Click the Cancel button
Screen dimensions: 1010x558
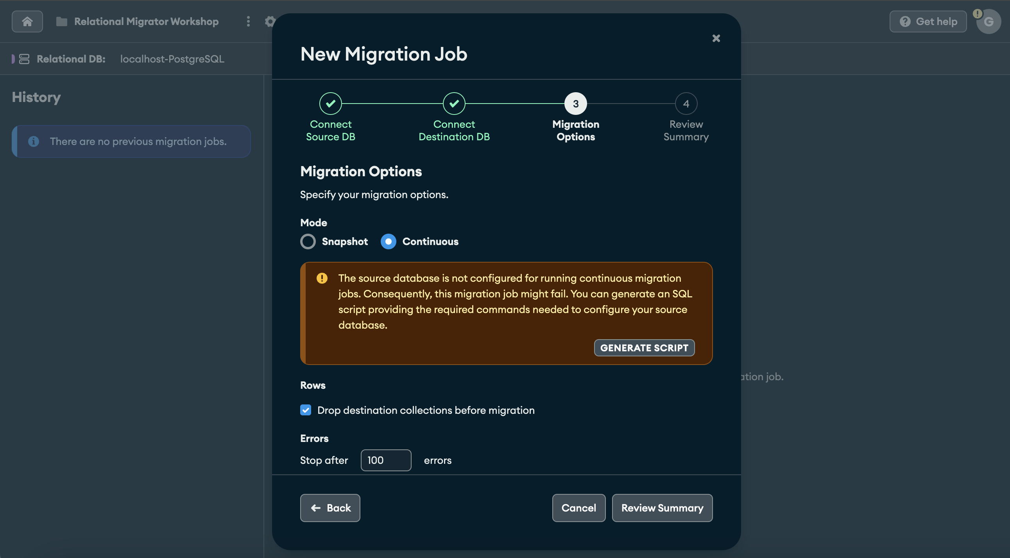tap(578, 507)
